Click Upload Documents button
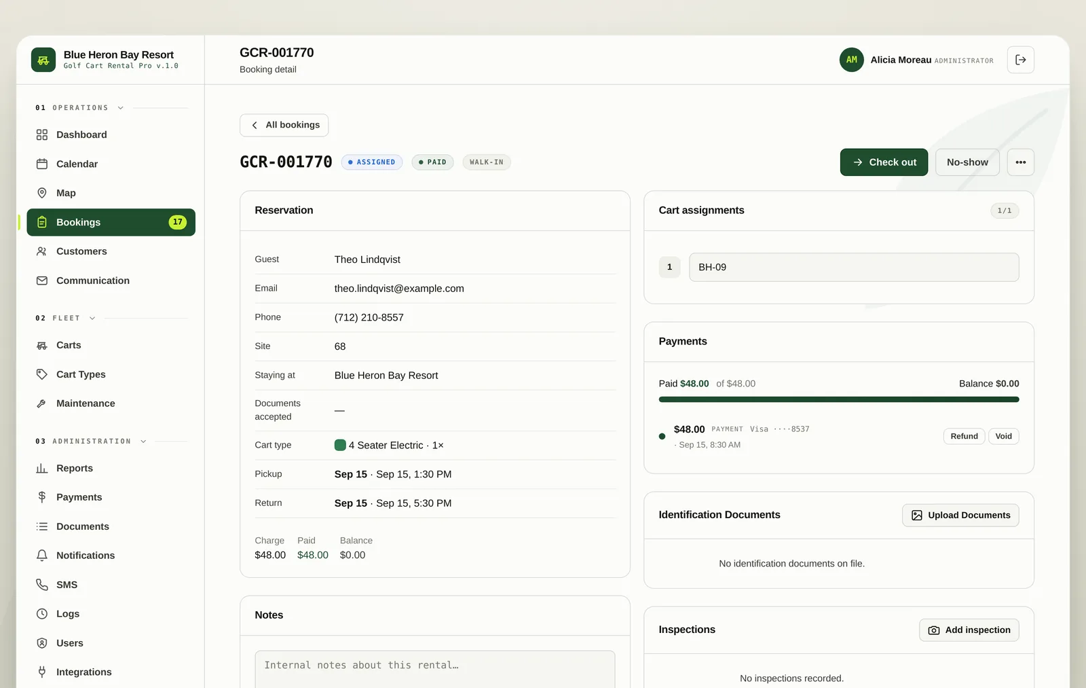 pos(960,515)
